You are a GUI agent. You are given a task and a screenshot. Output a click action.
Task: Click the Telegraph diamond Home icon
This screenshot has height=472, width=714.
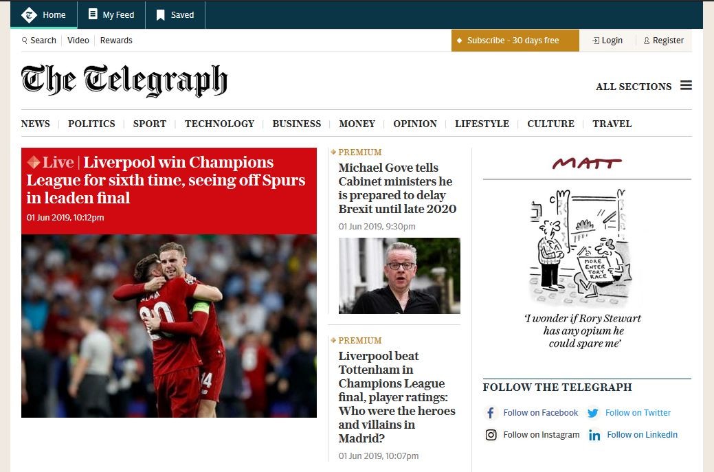tap(29, 15)
